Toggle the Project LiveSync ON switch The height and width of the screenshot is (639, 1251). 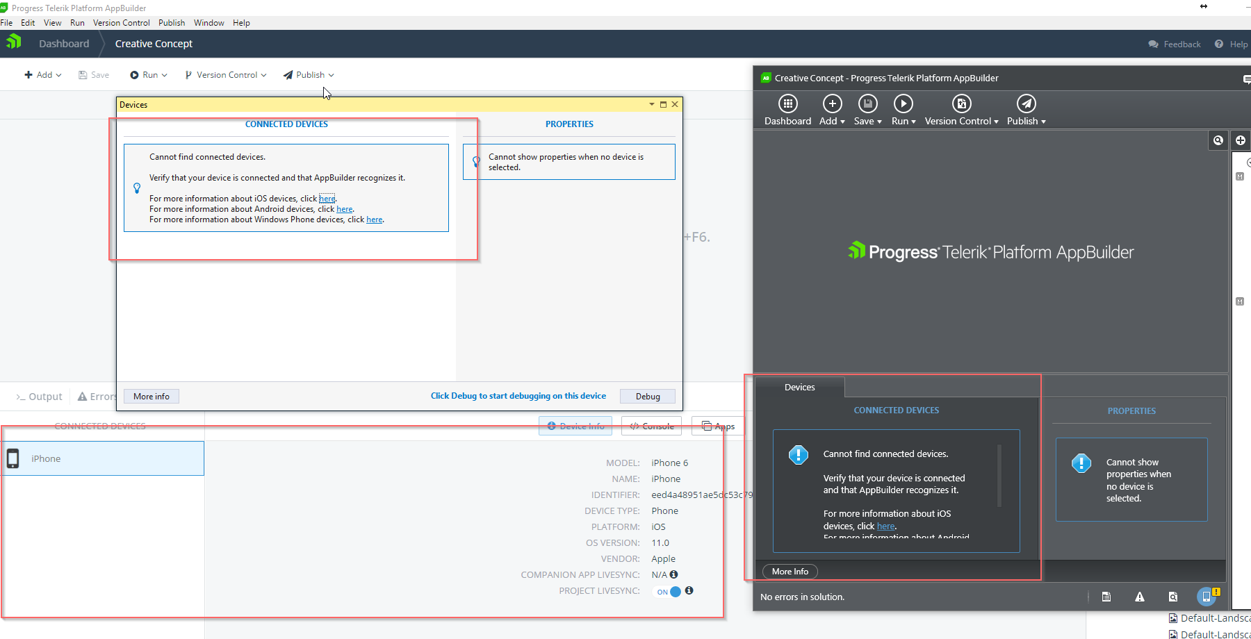click(669, 592)
